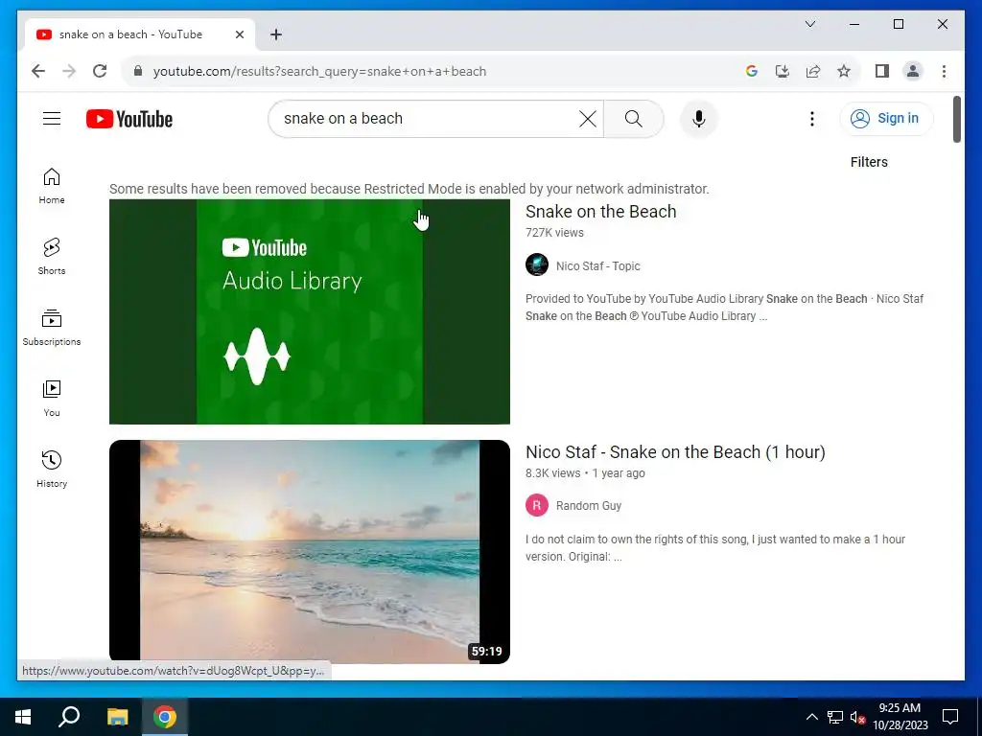Open the network status tray icon
The image size is (982, 736).
835,717
